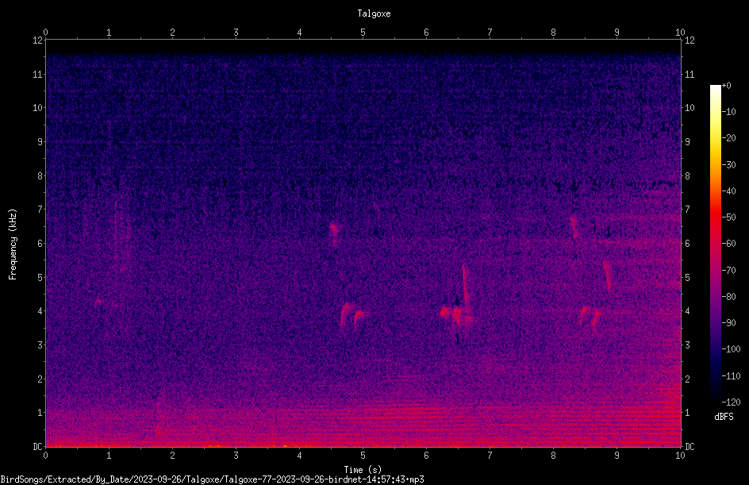Click the Time (s) axis label
749x485 pixels.
click(363, 470)
